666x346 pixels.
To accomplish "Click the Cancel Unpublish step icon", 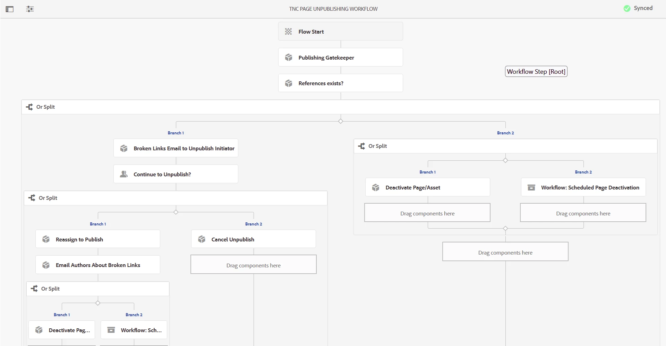I will point(202,239).
